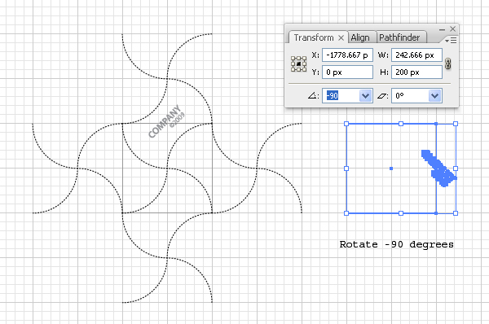Toggle the constrain proportions link icon
Viewport: 489px width, 324px height.
[447, 63]
